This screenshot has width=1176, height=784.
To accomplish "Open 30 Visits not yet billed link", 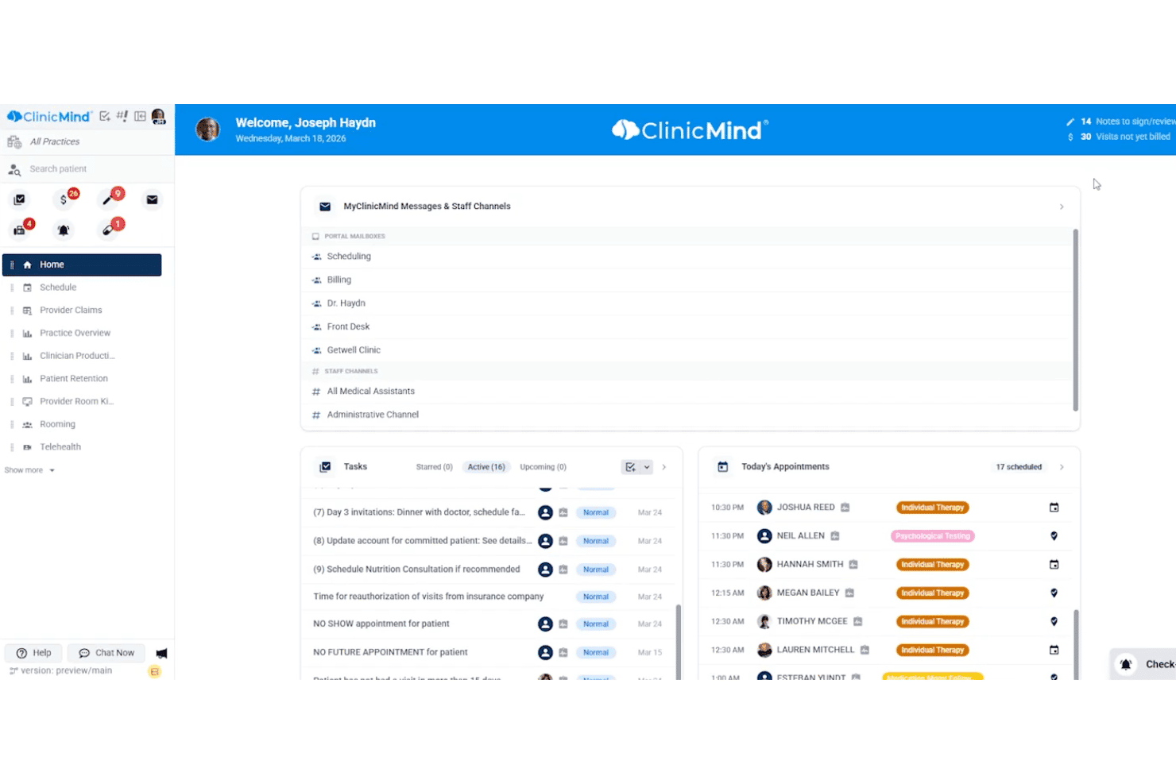I will [x=1119, y=137].
